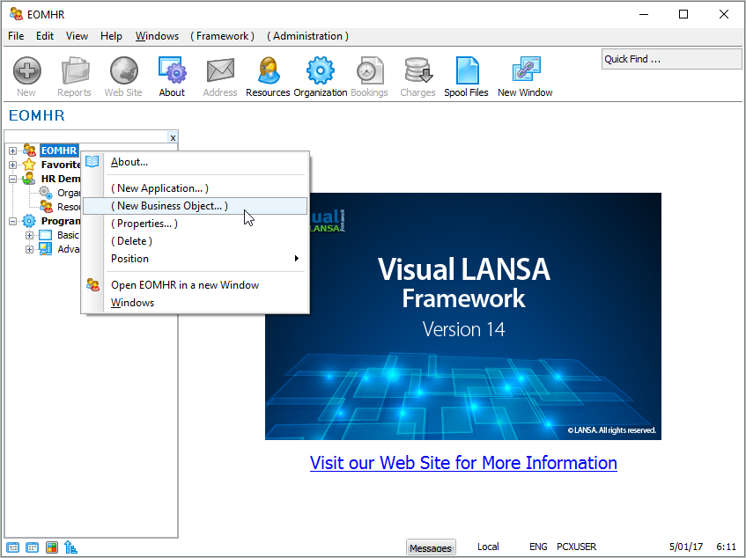Follow Visit our Web Site link
This screenshot has height=558, width=746.
coord(463,463)
